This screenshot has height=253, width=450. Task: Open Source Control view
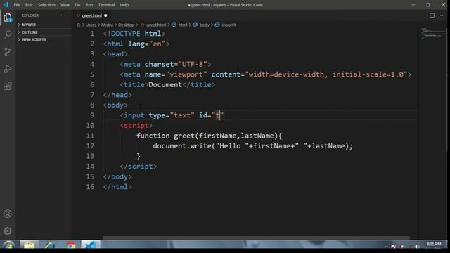(x=8, y=51)
